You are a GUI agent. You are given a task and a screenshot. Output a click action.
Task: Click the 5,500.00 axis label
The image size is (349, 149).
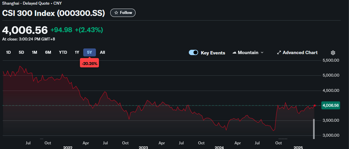pos(331,60)
